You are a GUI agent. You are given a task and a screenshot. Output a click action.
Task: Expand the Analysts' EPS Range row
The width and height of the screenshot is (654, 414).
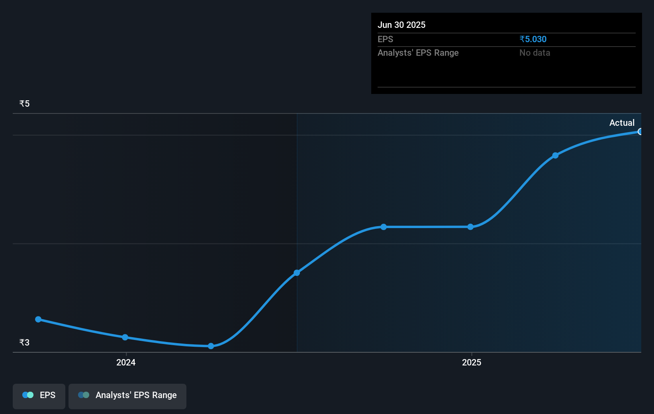click(418, 53)
